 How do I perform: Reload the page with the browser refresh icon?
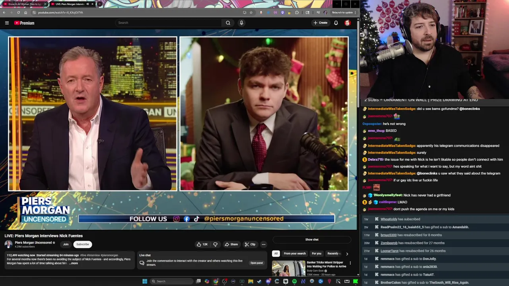tap(18, 12)
